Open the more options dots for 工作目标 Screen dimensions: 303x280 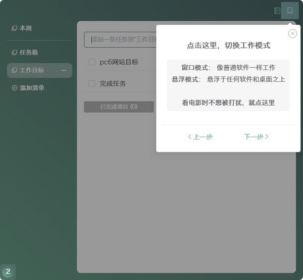pyautogui.click(x=64, y=70)
